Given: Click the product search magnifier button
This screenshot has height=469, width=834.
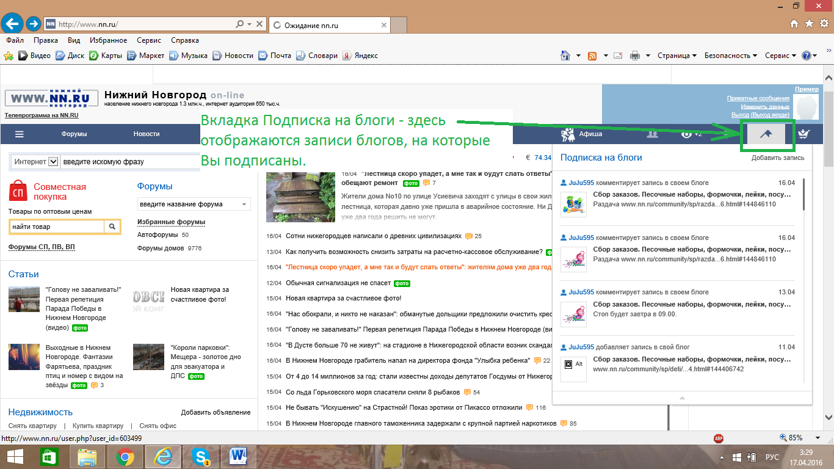Looking at the screenshot, I should click(112, 227).
